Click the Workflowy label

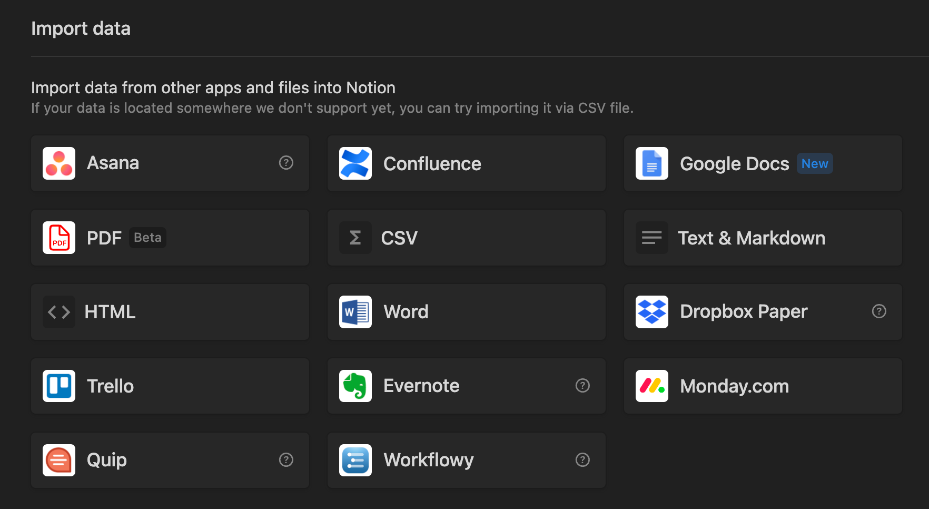429,460
